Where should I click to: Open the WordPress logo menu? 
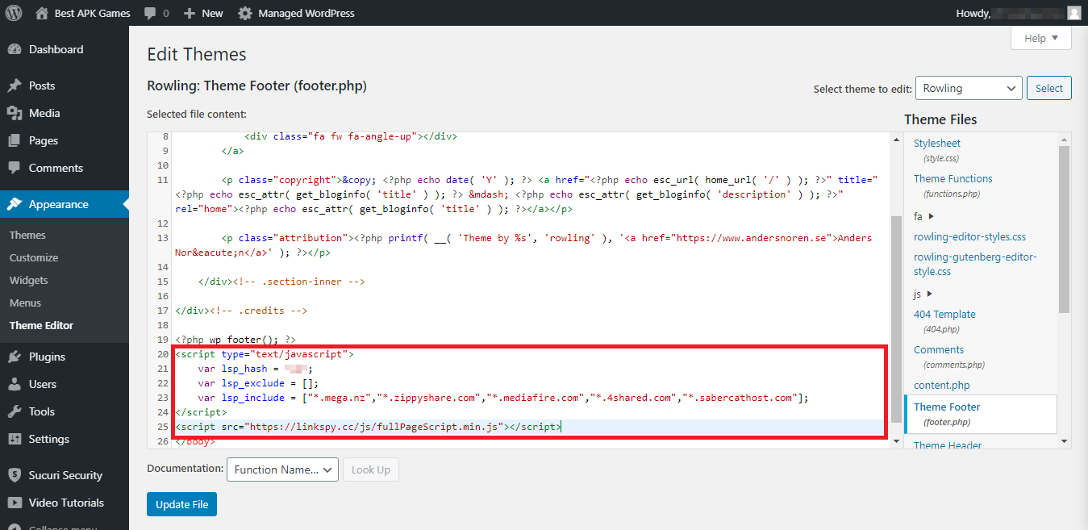[14, 13]
